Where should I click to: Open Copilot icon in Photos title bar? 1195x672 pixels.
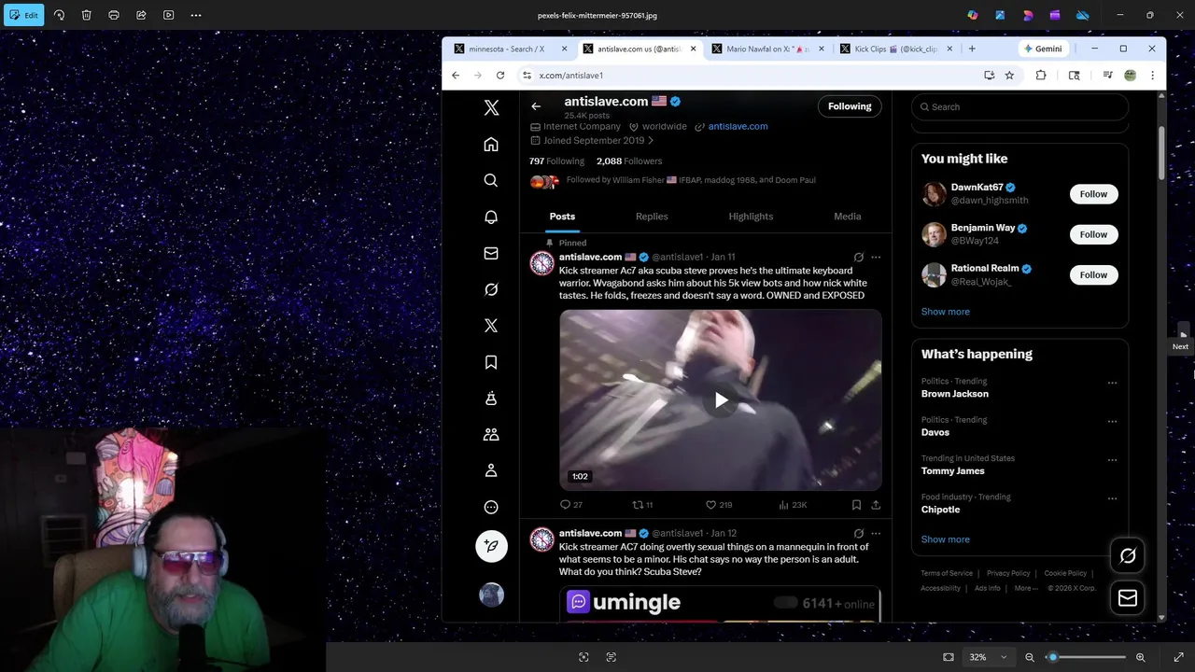[x=973, y=15]
